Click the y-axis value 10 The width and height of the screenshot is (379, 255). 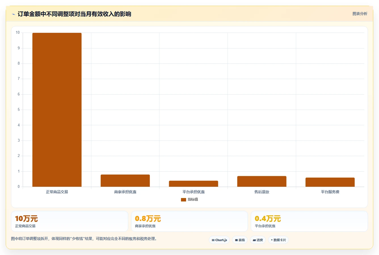point(18,33)
